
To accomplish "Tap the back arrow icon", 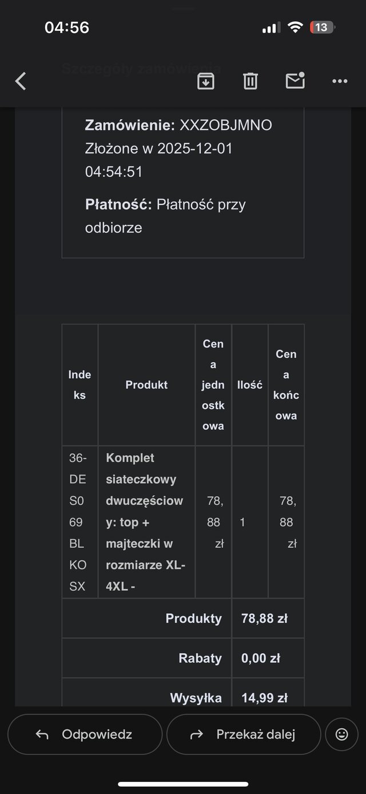I will pyautogui.click(x=21, y=81).
